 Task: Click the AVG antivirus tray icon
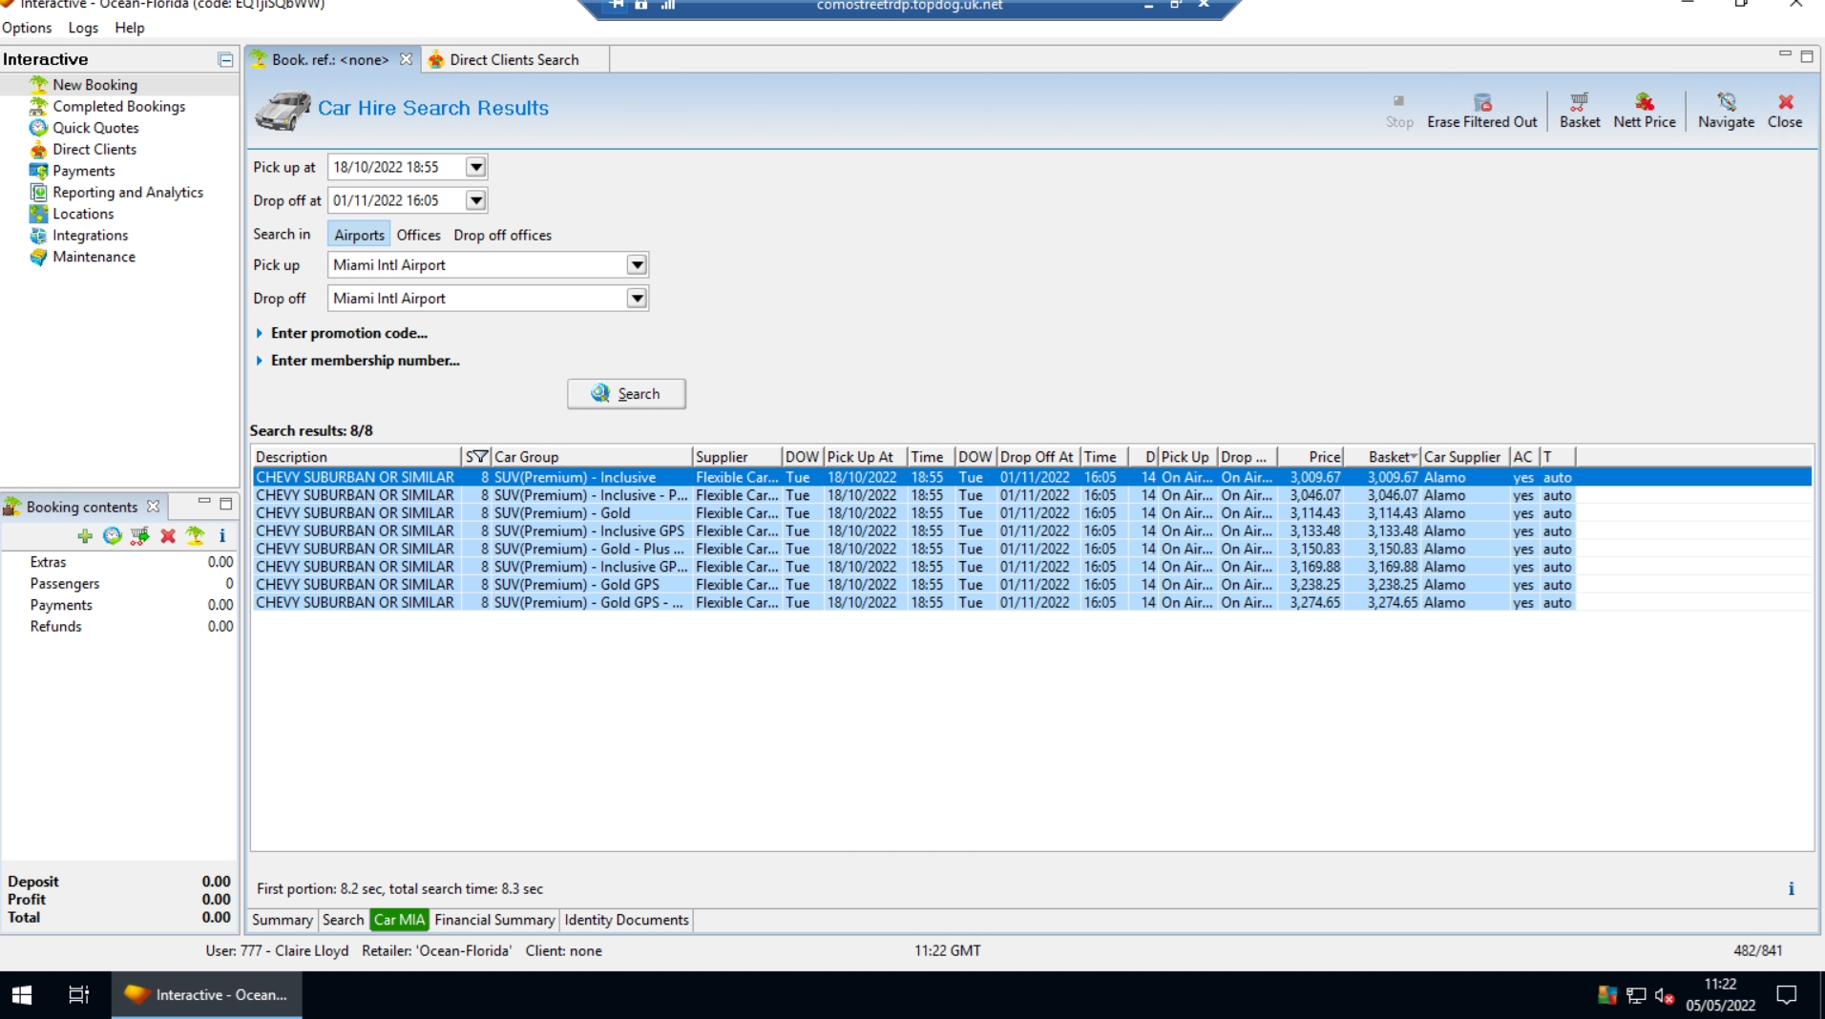coord(1607,995)
